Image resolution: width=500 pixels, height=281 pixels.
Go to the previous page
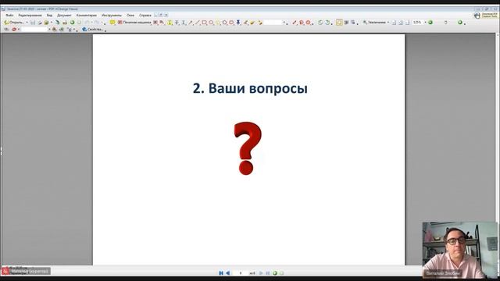227,273
